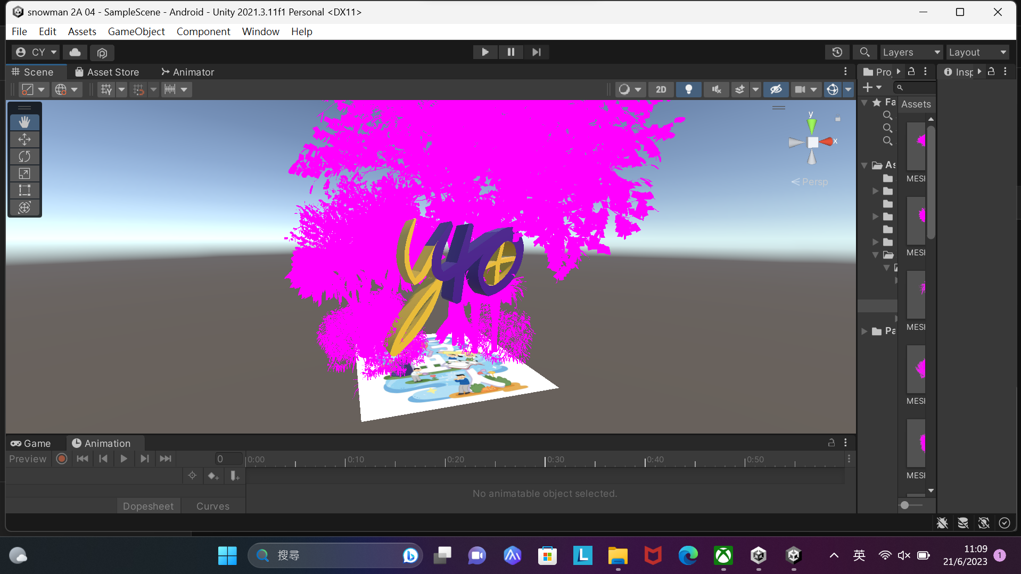Open Microsoft Edge from taskbar
Screen dimensions: 1021x574
coord(688,556)
